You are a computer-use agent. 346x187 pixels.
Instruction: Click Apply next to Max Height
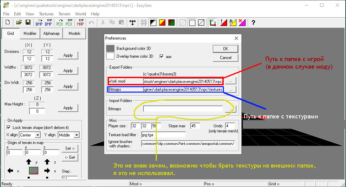[68, 108]
